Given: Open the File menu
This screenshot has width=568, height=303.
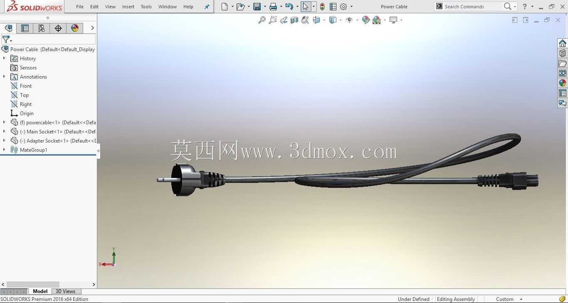Looking at the screenshot, I should pyautogui.click(x=80, y=7).
